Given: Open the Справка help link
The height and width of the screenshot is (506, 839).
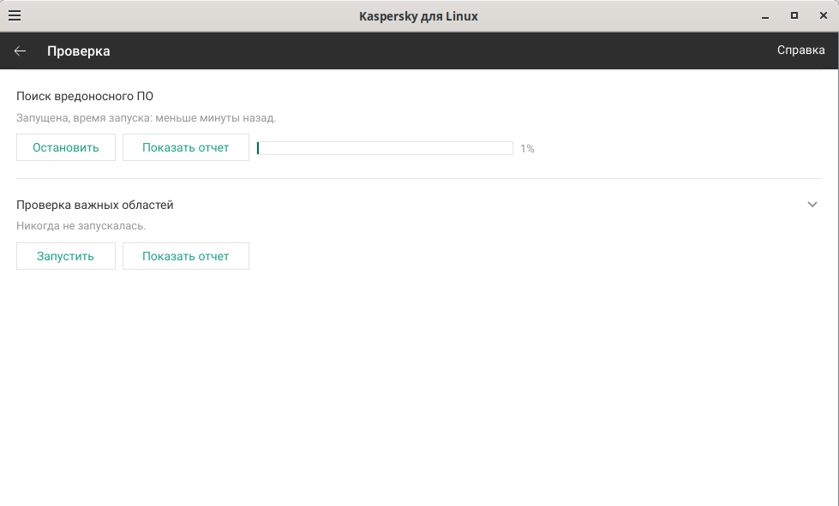Looking at the screenshot, I should click(800, 51).
